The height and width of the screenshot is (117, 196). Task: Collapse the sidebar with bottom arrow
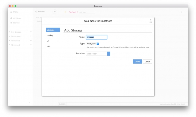30,103
